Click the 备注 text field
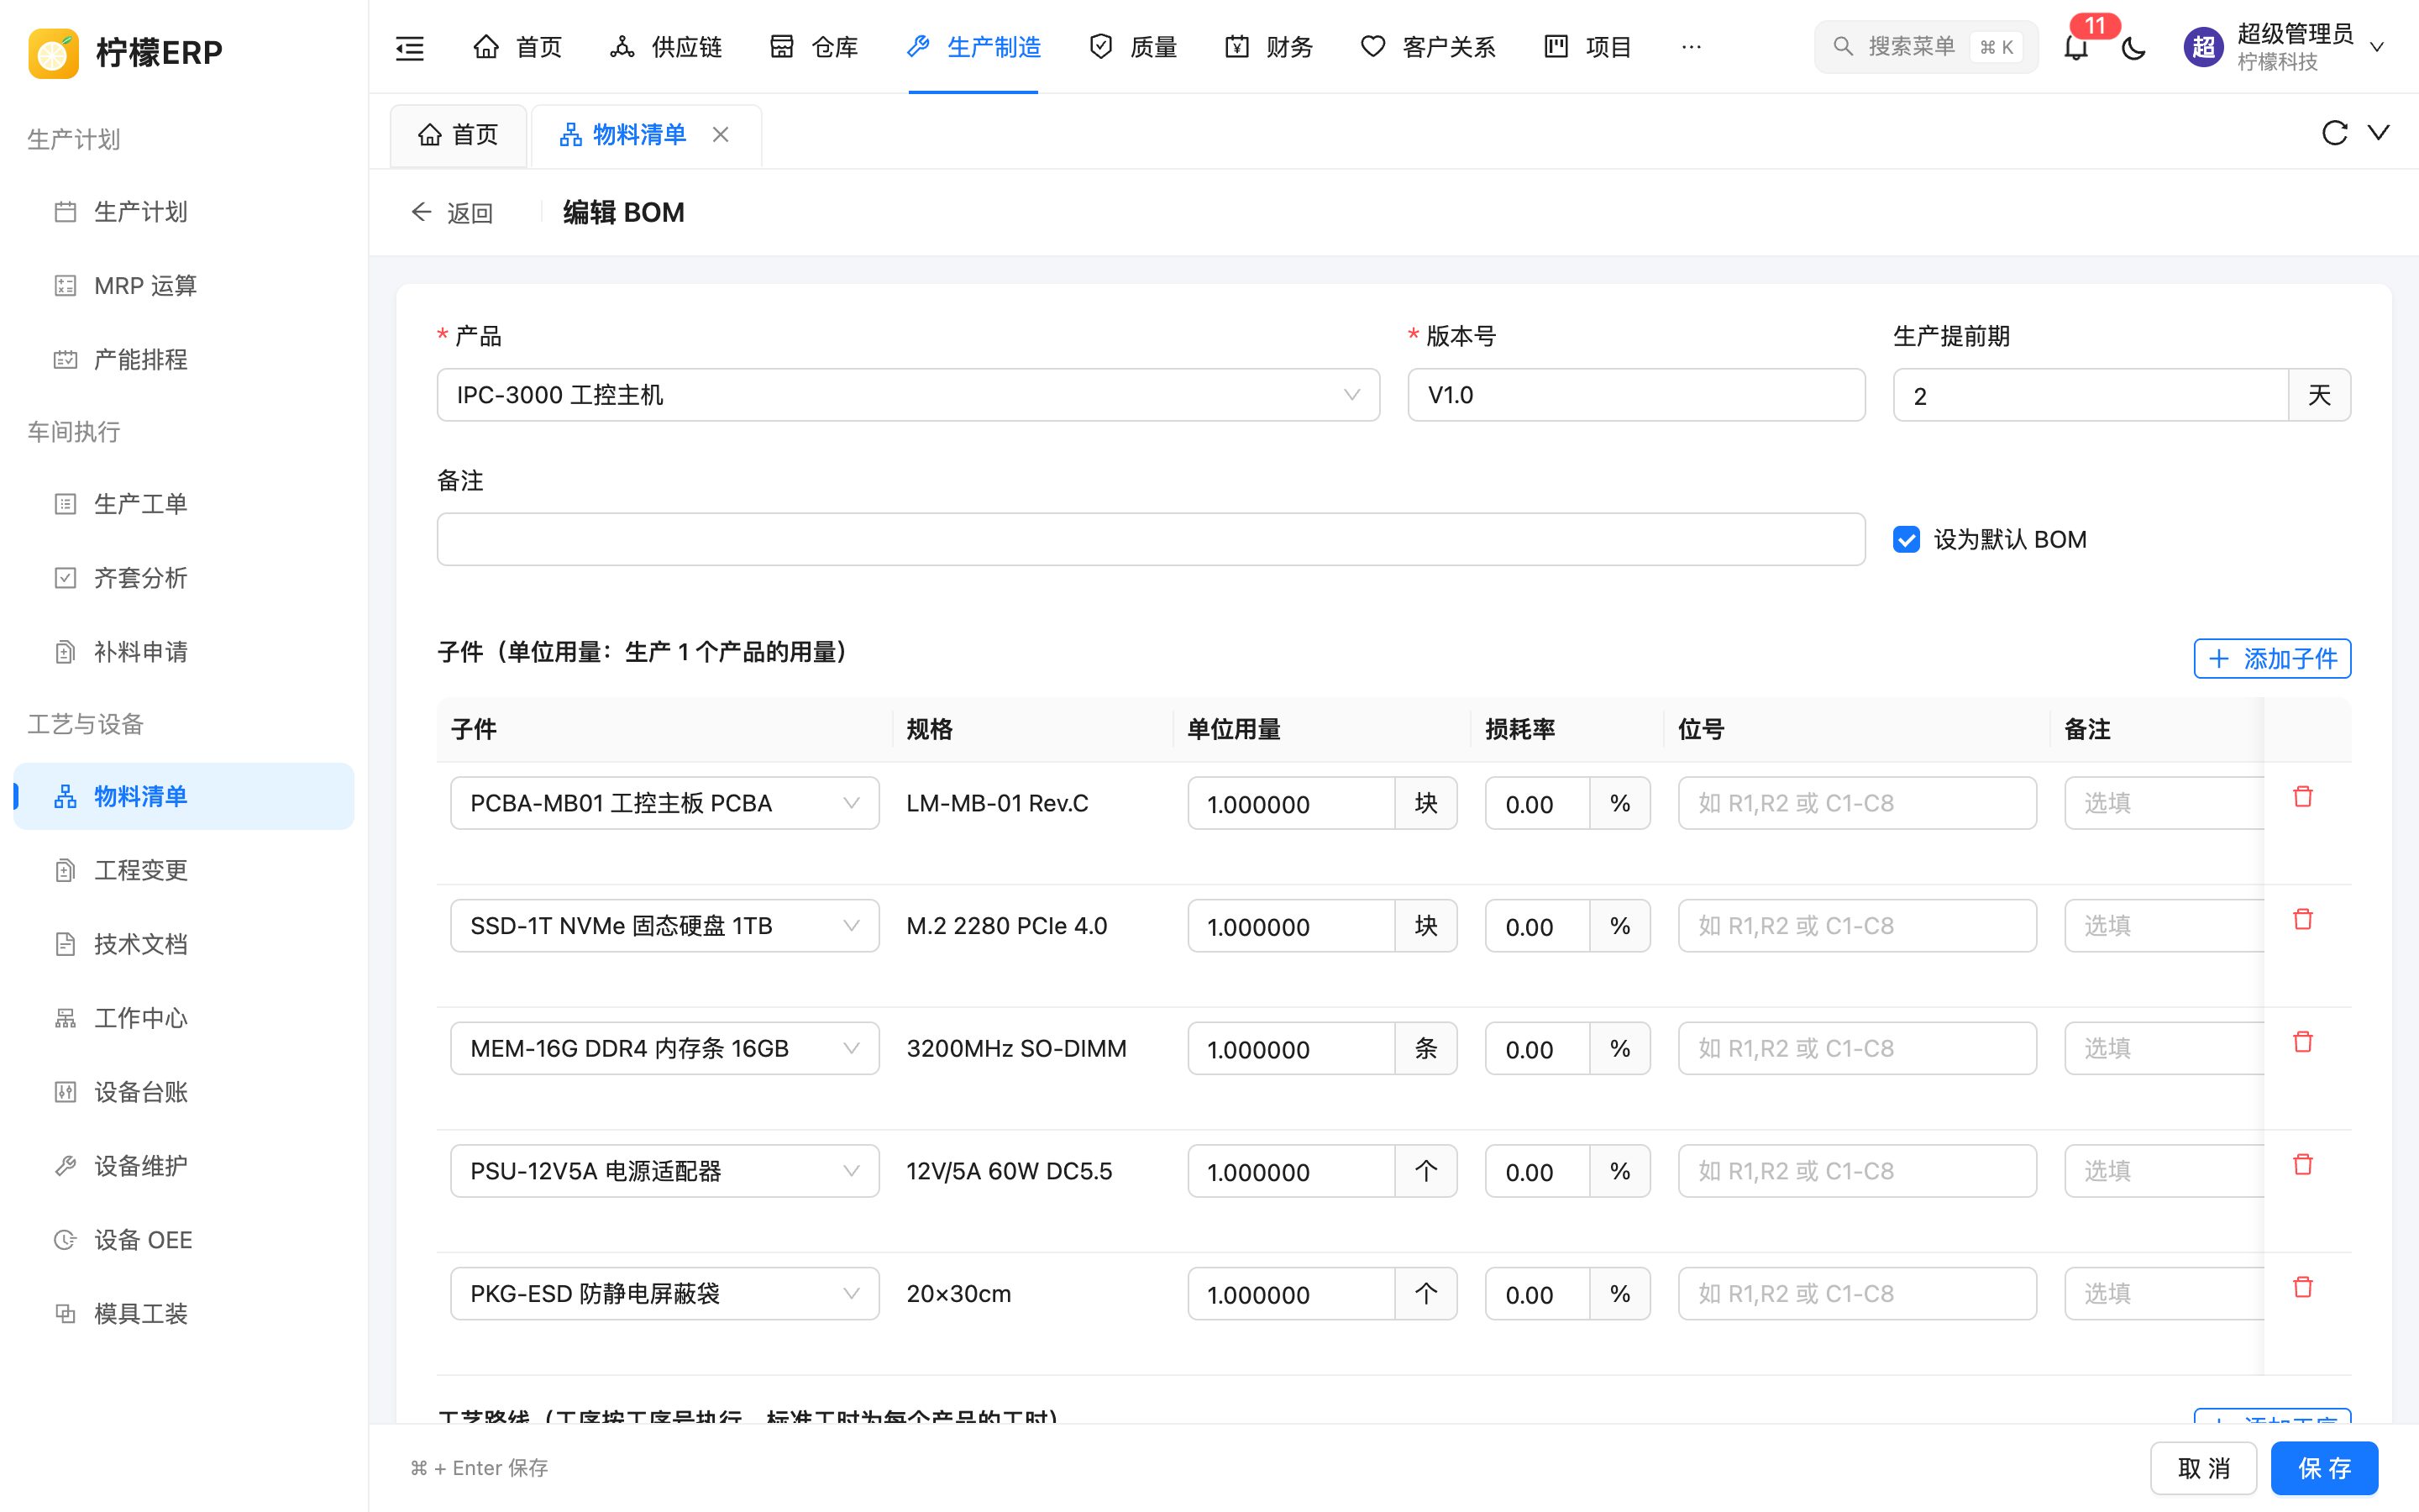2419x1512 pixels. pos(1151,540)
